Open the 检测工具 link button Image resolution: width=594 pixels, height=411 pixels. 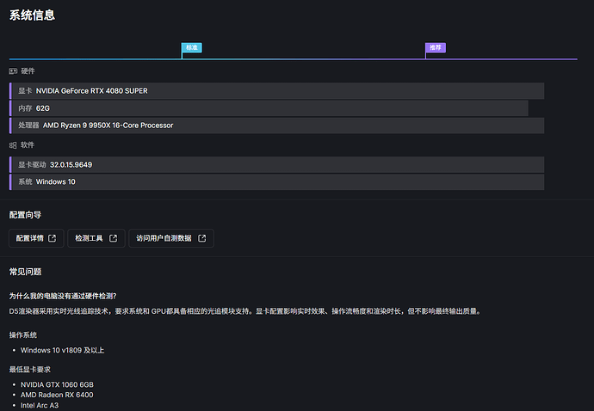point(96,238)
